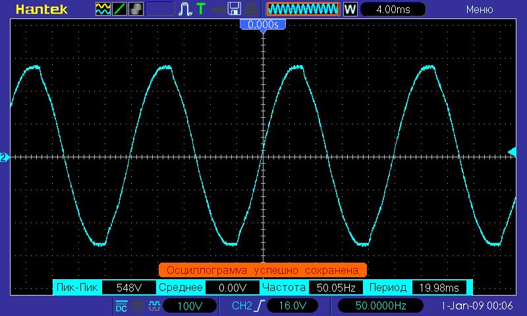
Task: Click the dimmed printer icon
Action: [x=251, y=9]
